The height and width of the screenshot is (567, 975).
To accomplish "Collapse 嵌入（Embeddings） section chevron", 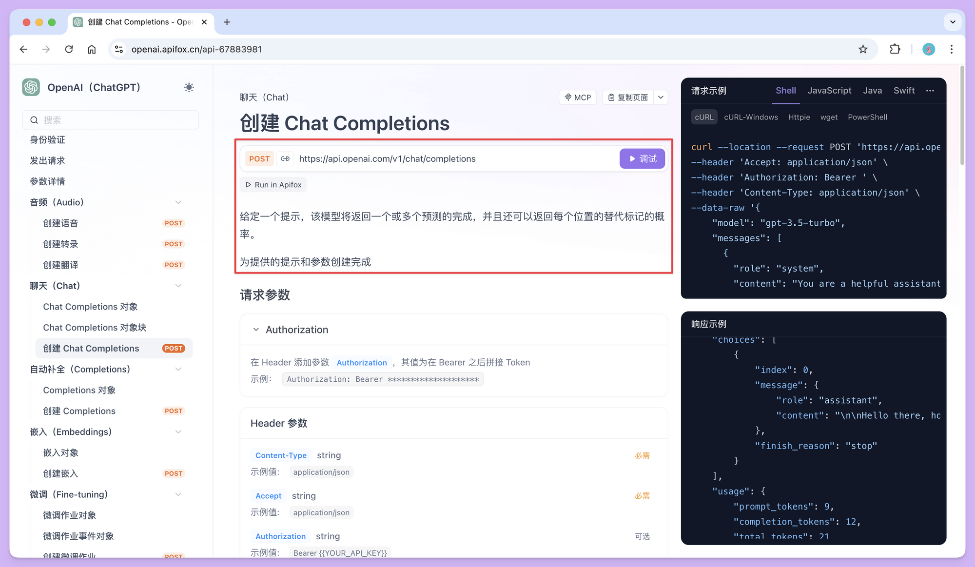I will (178, 432).
